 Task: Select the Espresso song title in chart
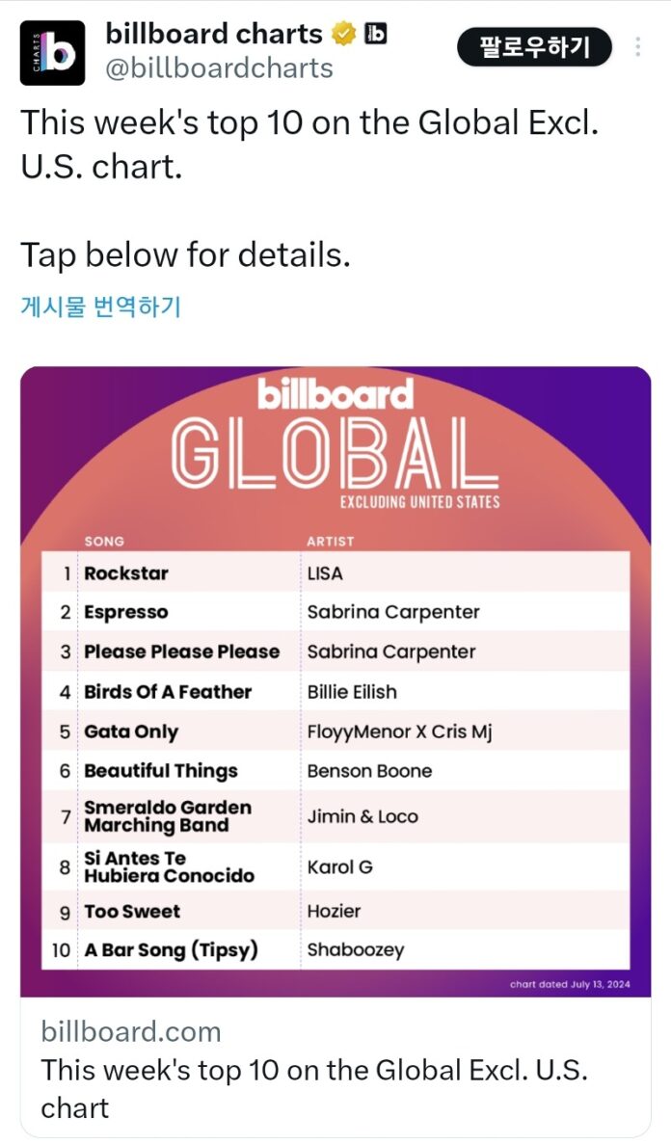point(126,612)
